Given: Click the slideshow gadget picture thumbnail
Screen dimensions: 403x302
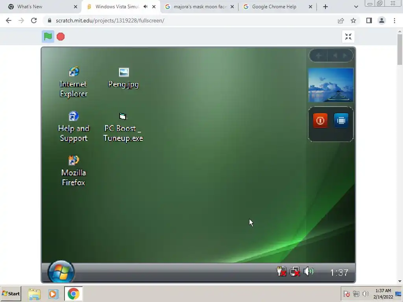Looking at the screenshot, I should click(x=331, y=85).
